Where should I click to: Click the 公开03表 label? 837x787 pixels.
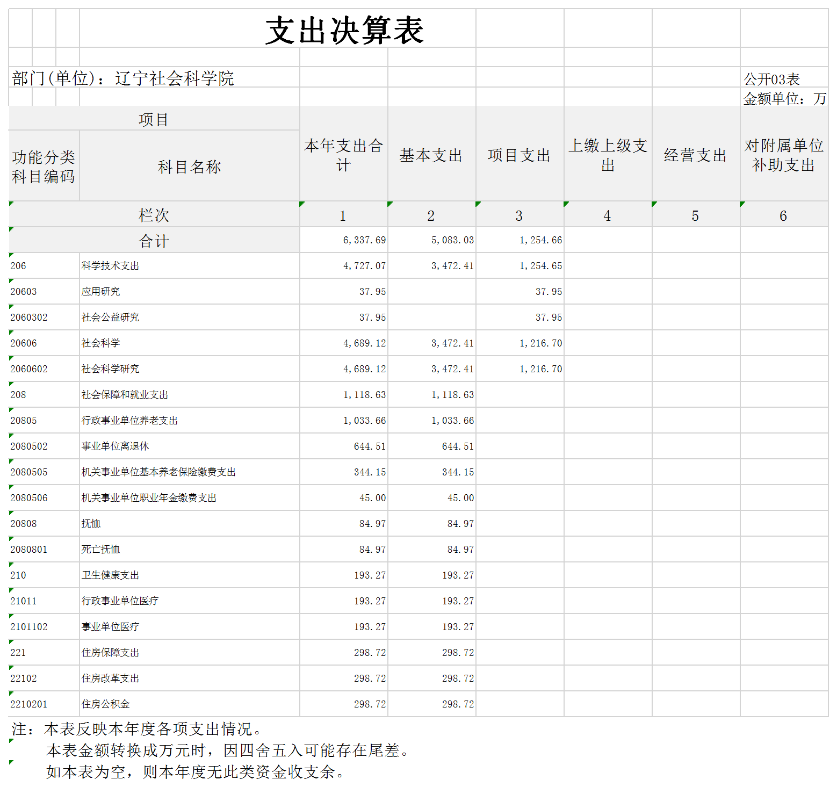[771, 80]
